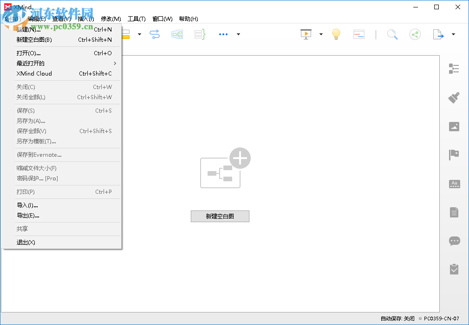Toggle the idea lightbulb tool
469x325 pixels.
336,34
